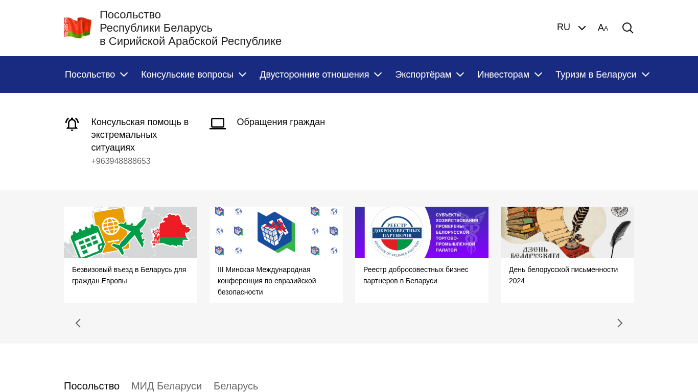698x392 pixels.
Task: Click the Belarus flag logo
Action: pyautogui.click(x=78, y=28)
